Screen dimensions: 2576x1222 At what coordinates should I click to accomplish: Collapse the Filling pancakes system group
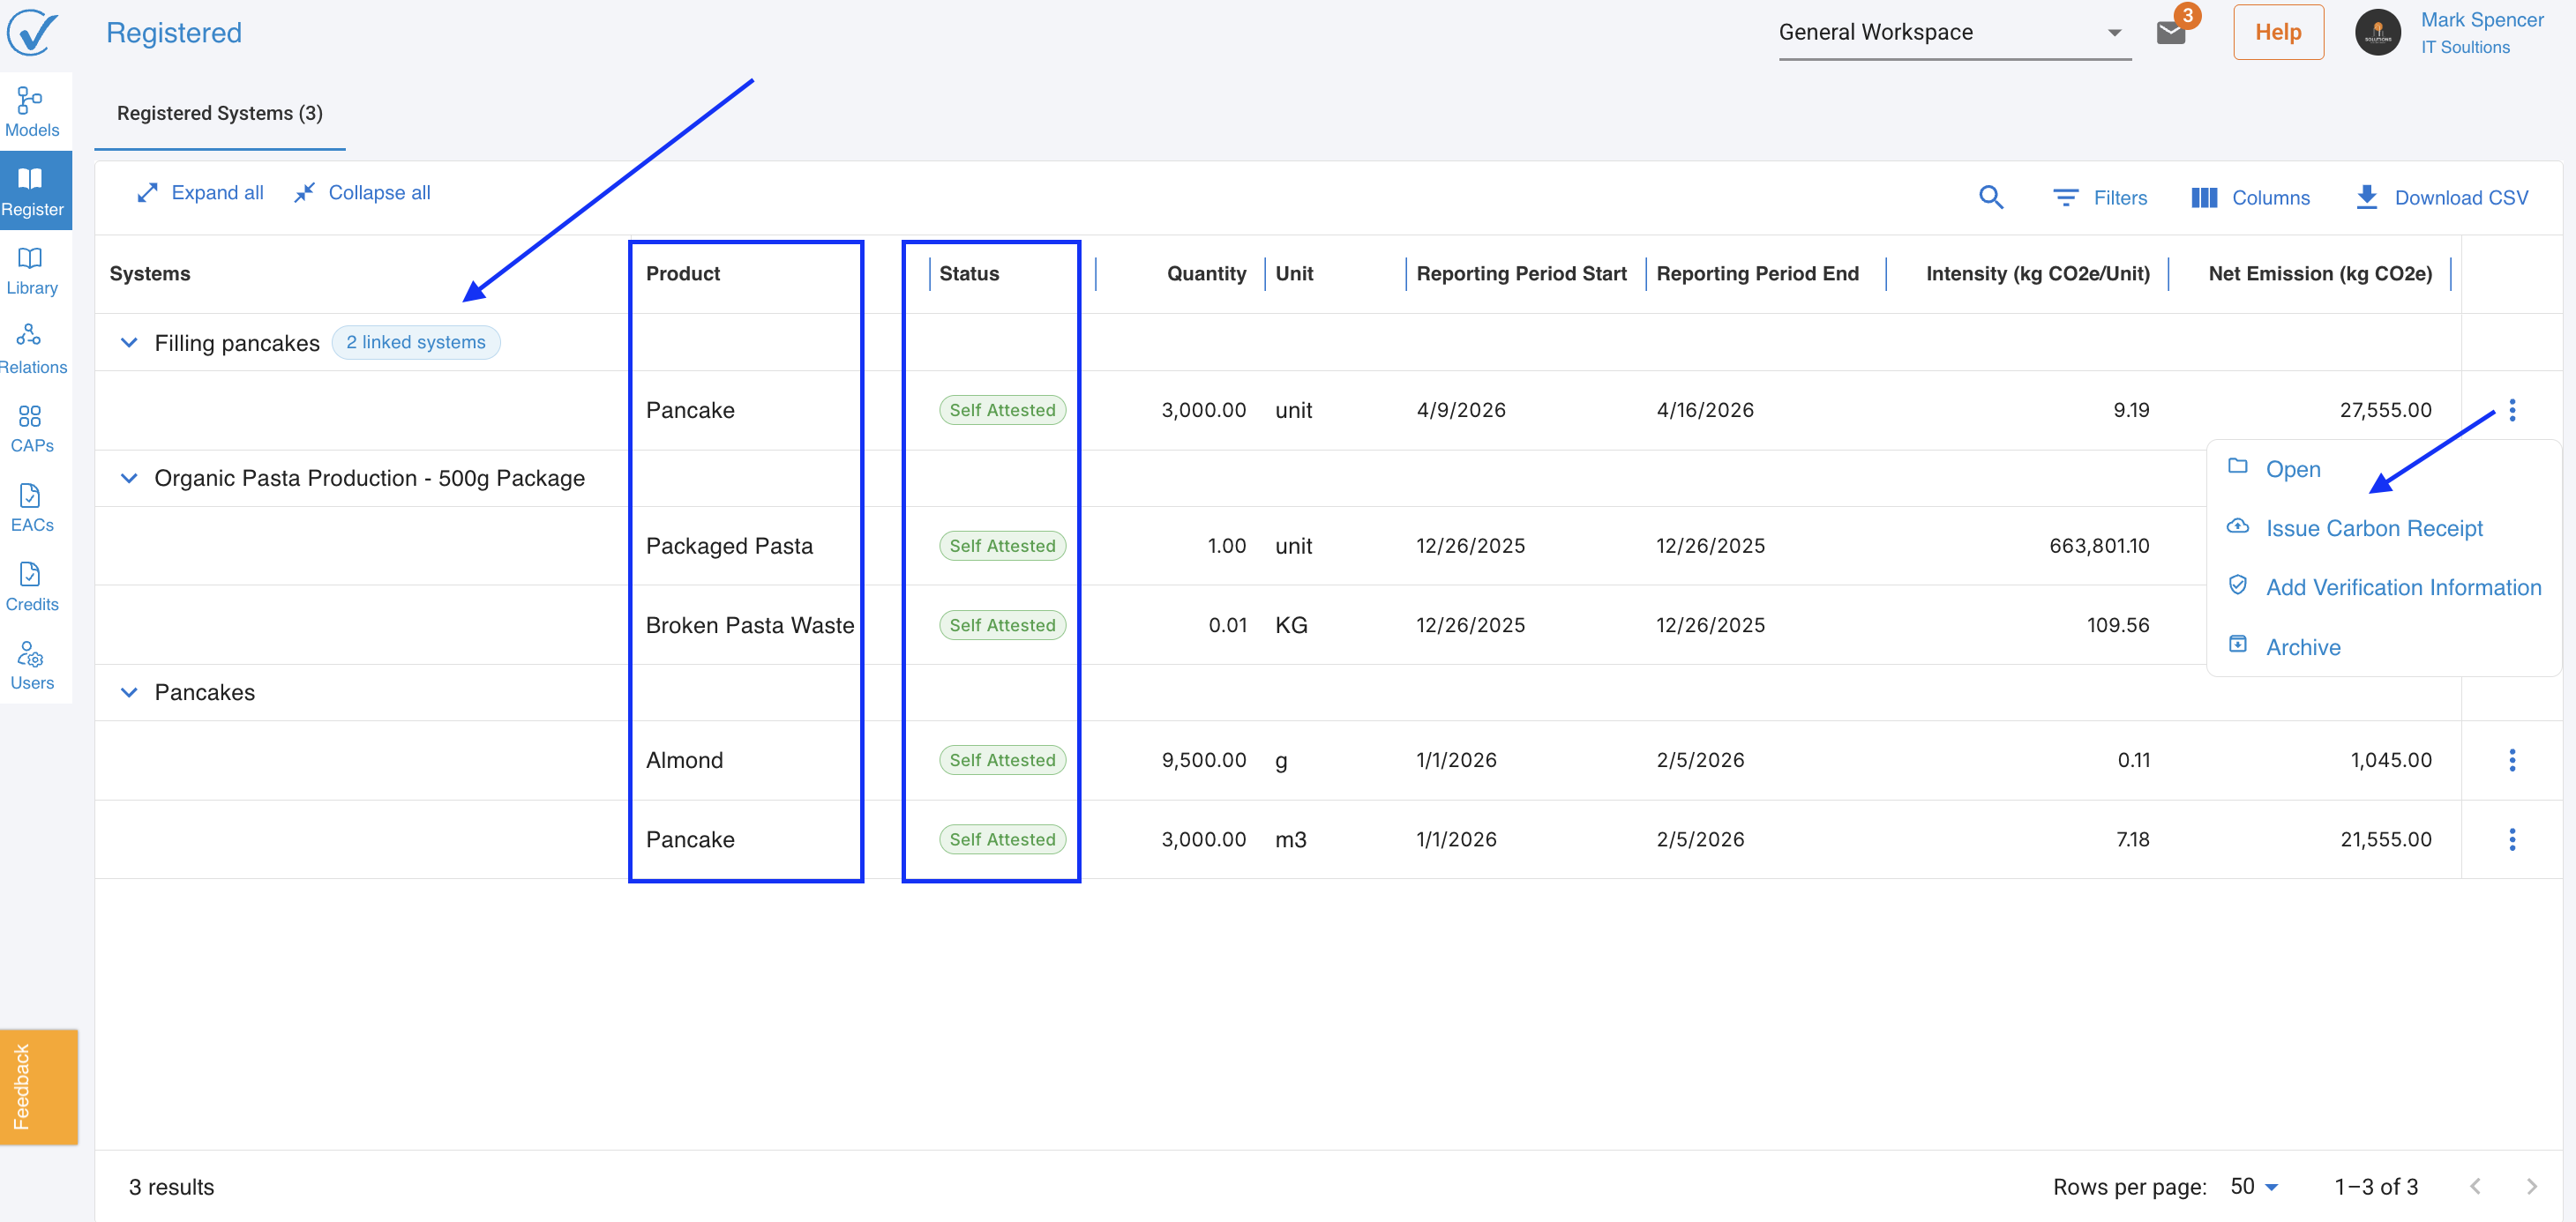[129, 343]
